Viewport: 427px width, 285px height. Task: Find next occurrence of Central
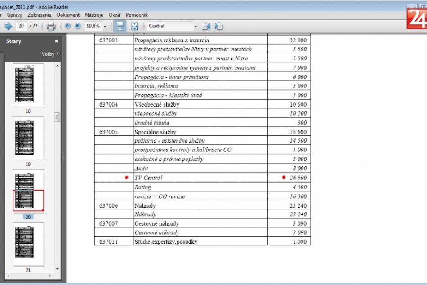click(x=219, y=26)
